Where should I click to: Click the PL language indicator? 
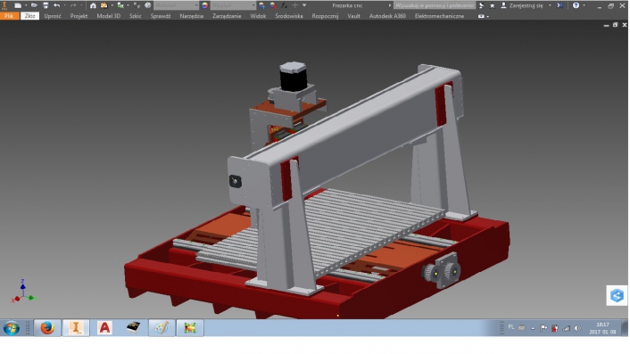[x=511, y=327]
